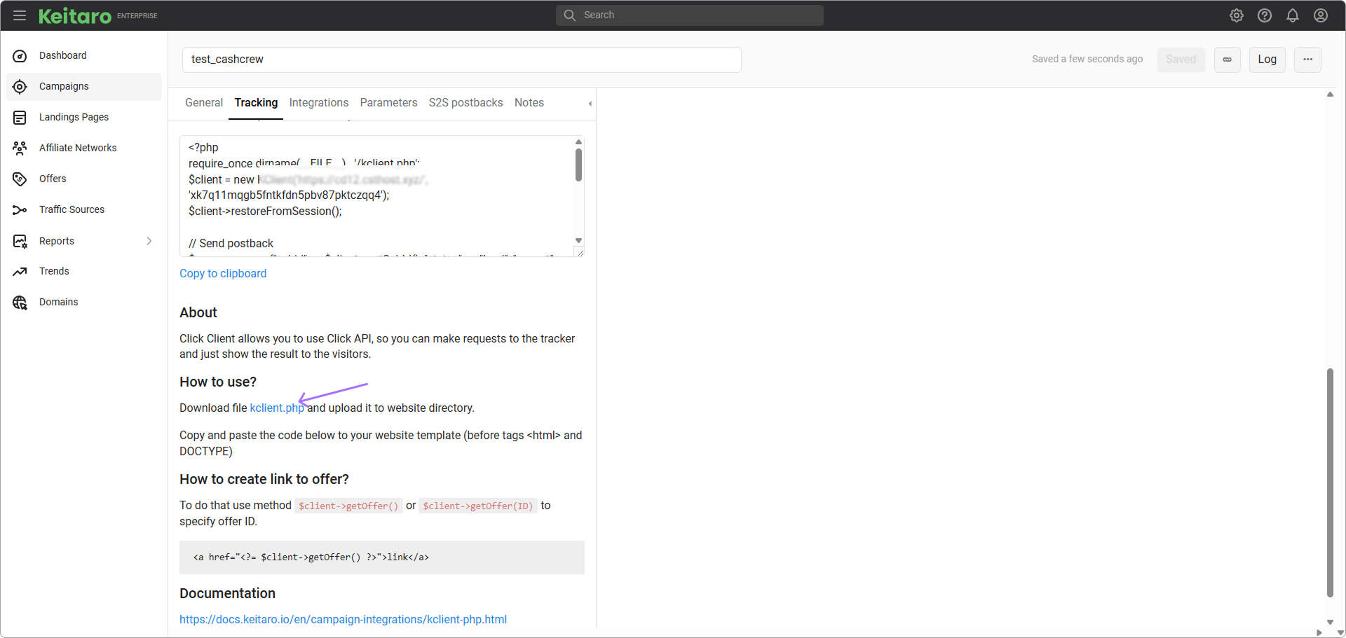Open settings gear icon in top bar
This screenshot has height=638, width=1346.
pyautogui.click(x=1237, y=15)
